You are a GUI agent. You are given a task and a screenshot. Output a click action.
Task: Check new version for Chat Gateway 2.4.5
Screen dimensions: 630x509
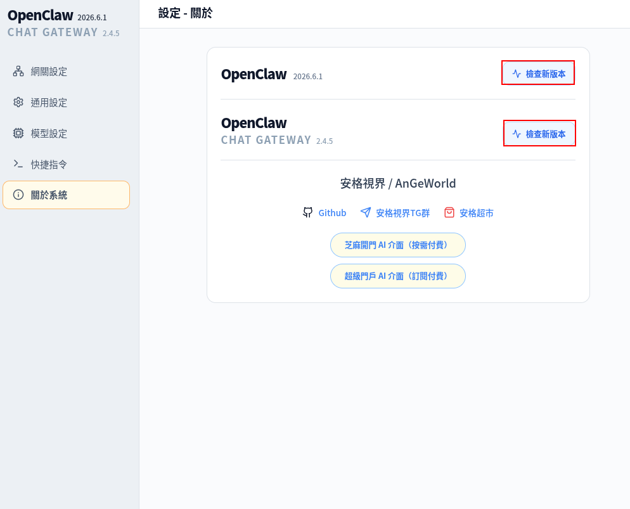(x=539, y=134)
